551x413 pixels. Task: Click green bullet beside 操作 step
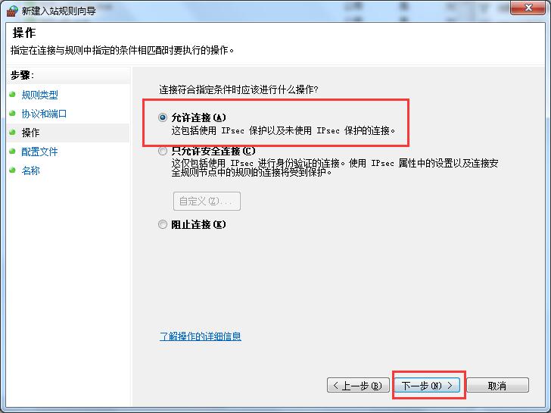pyautogui.click(x=13, y=133)
